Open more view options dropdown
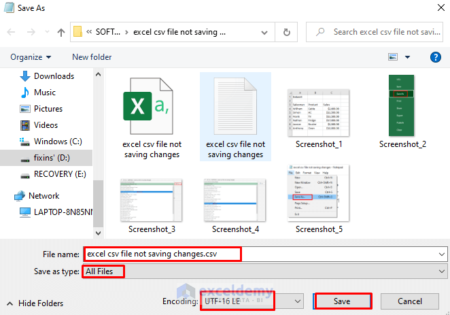The height and width of the screenshot is (315, 450). (x=407, y=57)
